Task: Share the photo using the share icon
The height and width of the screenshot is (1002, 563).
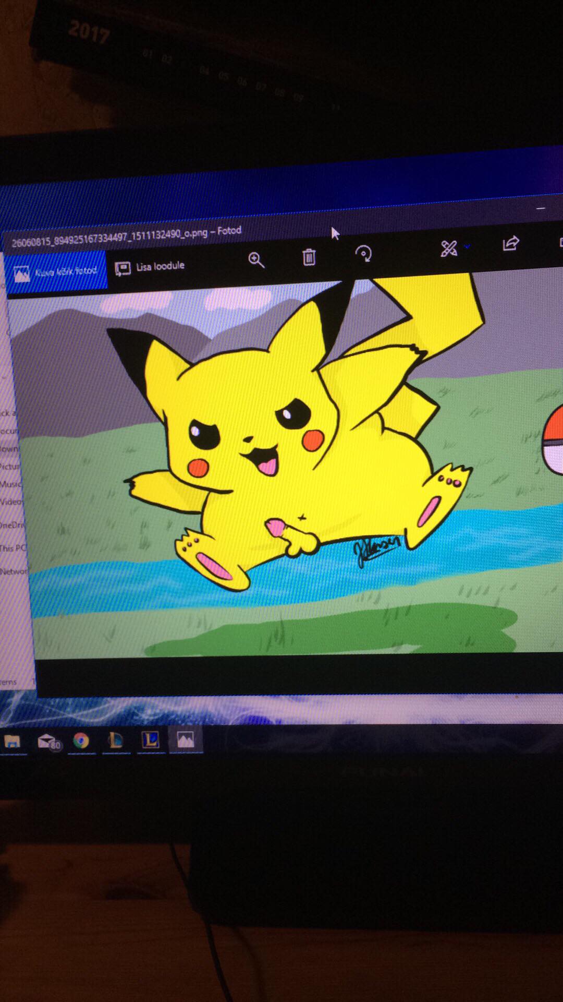Action: click(x=511, y=243)
